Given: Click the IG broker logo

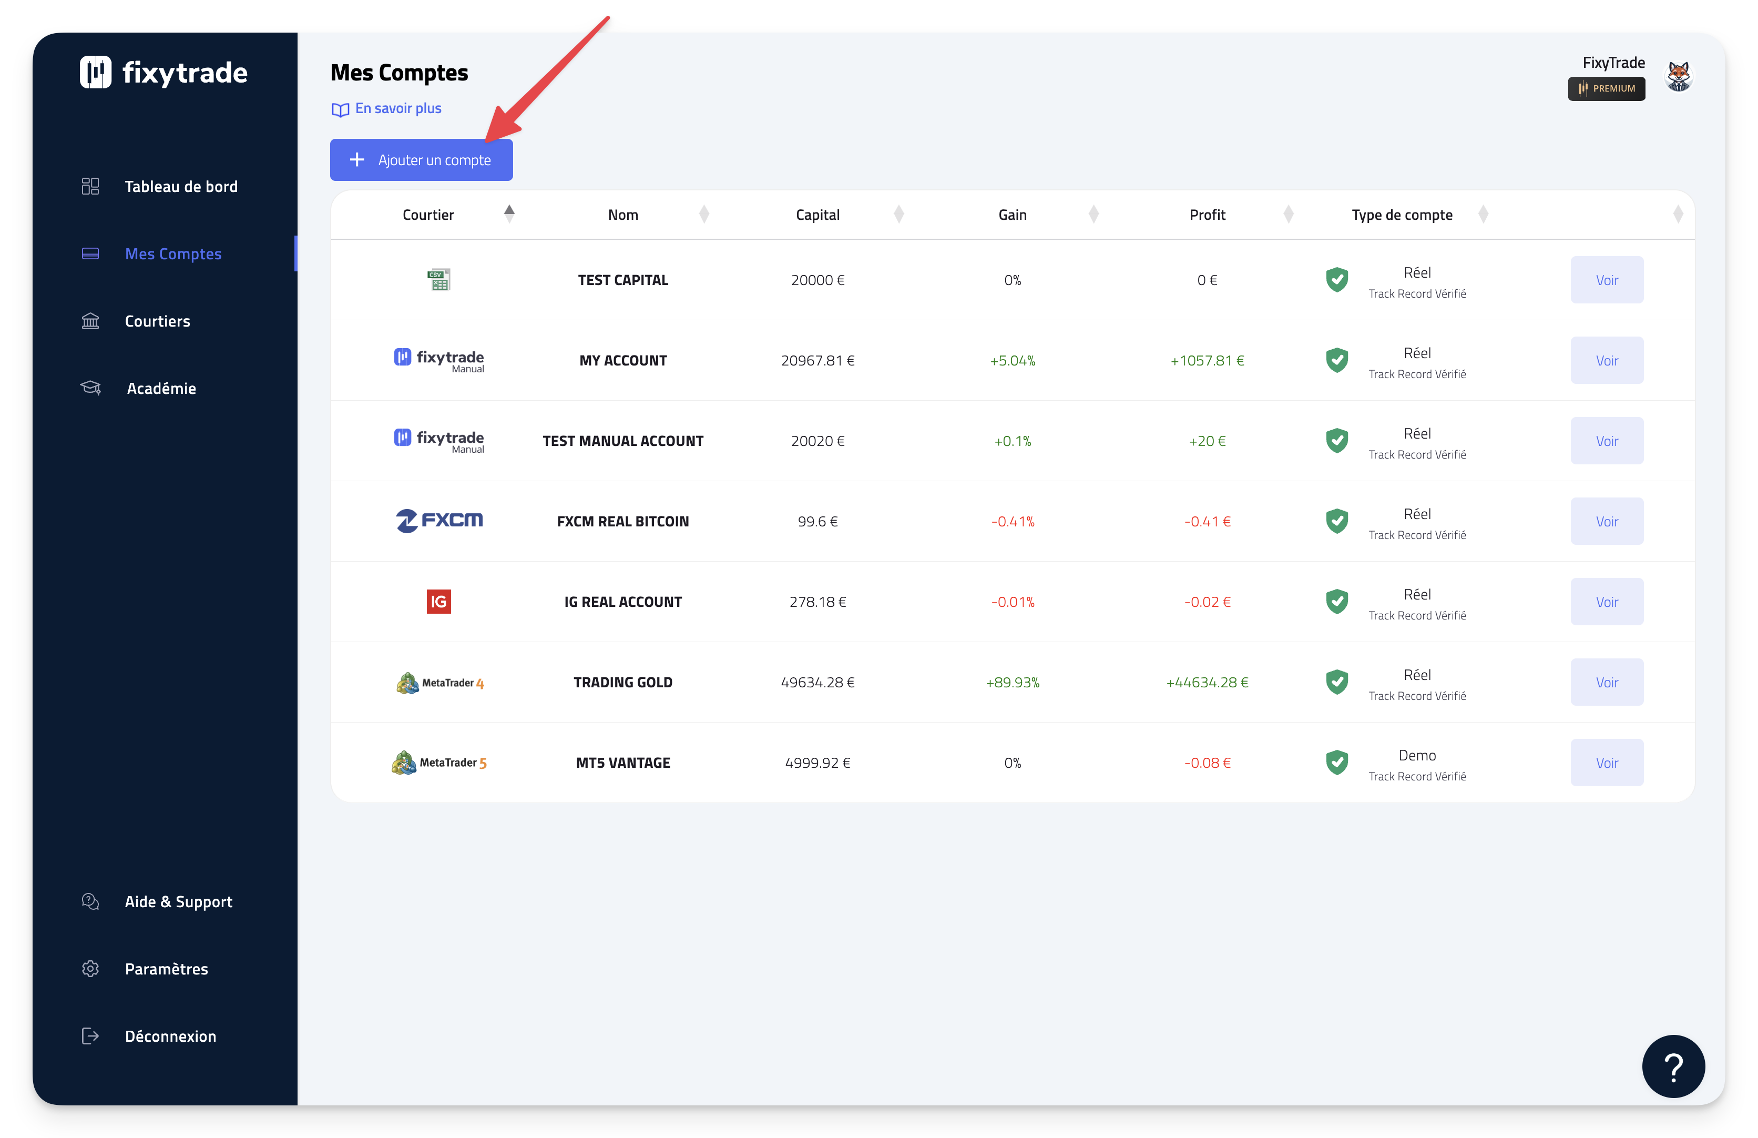Looking at the screenshot, I should click(x=439, y=602).
